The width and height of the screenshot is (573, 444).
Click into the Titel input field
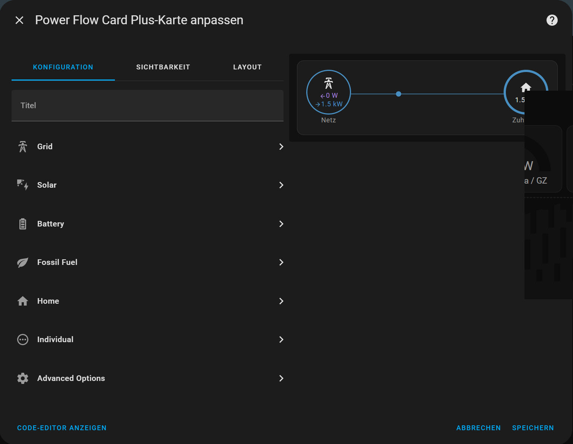[x=147, y=106]
